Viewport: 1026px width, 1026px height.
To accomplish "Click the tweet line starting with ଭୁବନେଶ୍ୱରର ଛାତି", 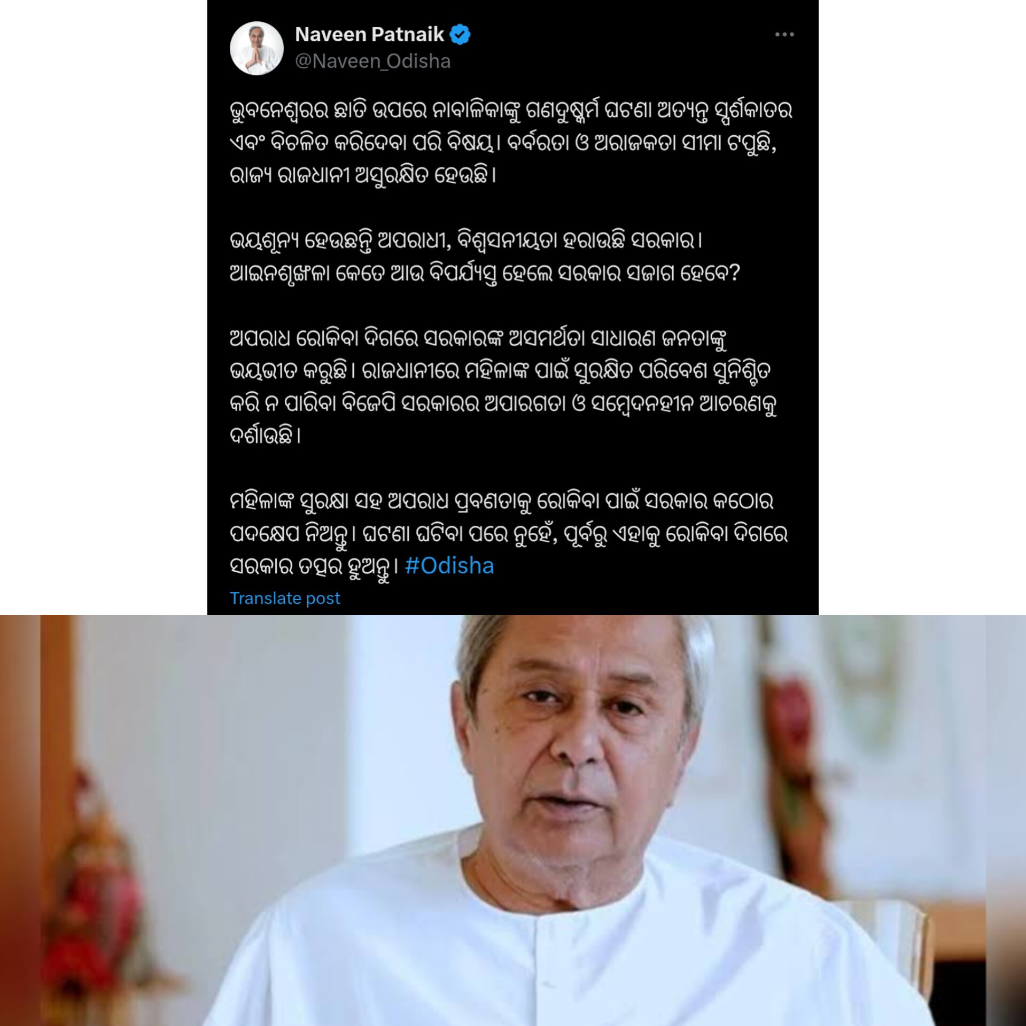I will 510,111.
